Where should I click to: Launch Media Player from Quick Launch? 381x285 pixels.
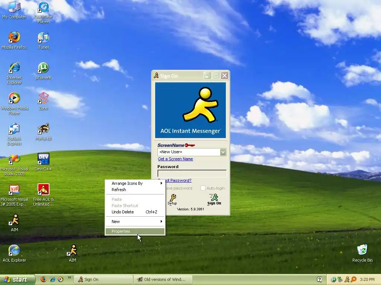[61, 279]
